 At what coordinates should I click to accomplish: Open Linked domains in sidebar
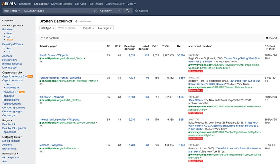[x=11, y=141]
